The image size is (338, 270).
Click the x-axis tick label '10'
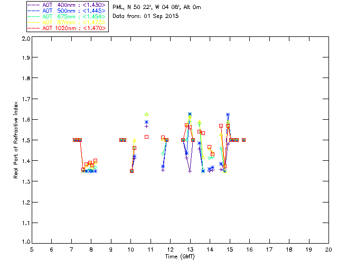(x=130, y=249)
